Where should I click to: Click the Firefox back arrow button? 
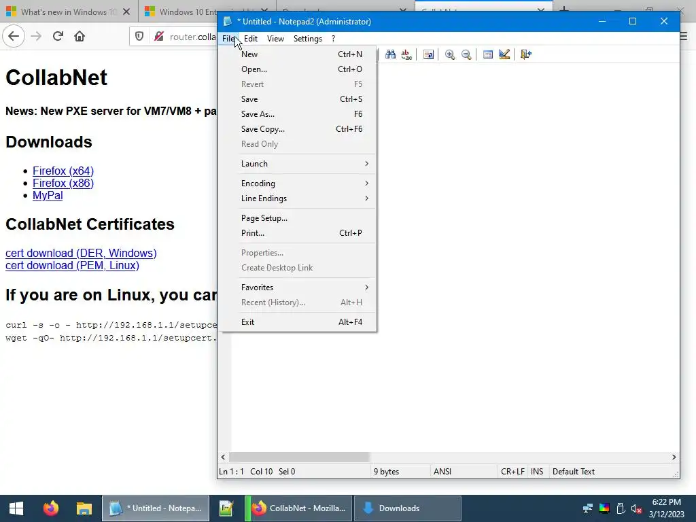pyautogui.click(x=14, y=37)
